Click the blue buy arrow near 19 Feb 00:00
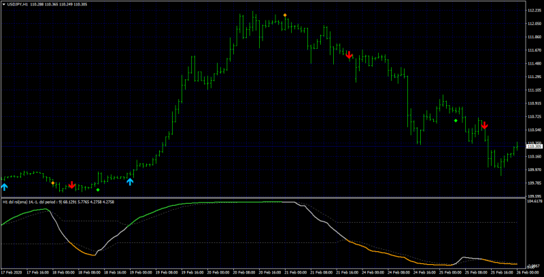Image resolution: width=544 pixels, height=277 pixels. click(x=130, y=182)
